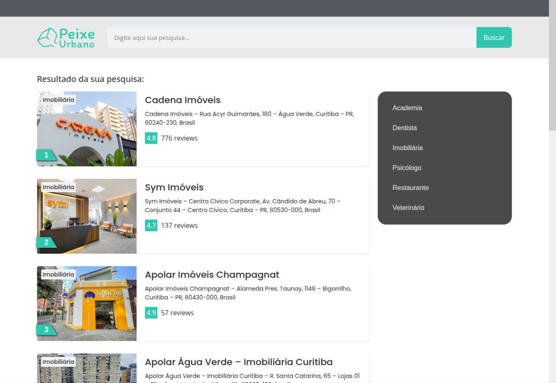Click the Peixe Urbano logo
The height and width of the screenshot is (383, 556).
pyautogui.click(x=66, y=38)
